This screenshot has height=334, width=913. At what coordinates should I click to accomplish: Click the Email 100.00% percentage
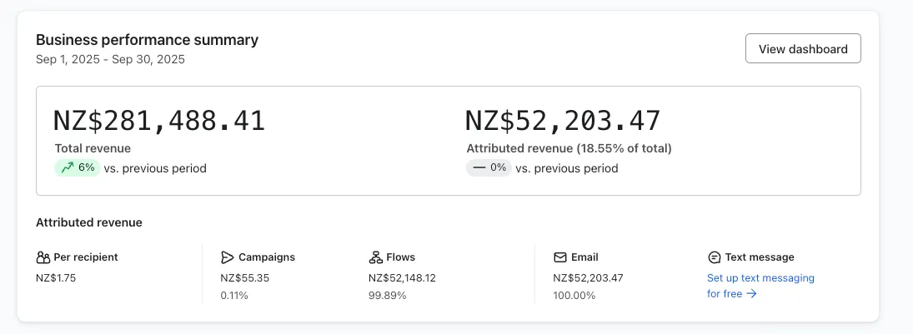(574, 296)
